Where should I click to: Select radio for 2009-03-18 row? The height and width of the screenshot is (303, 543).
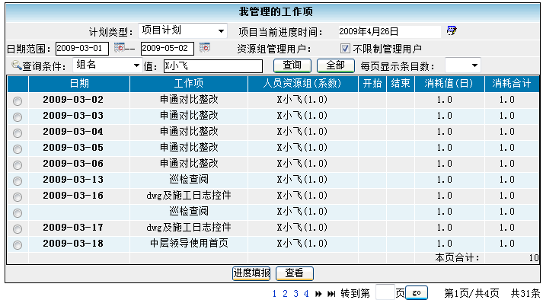click(18, 245)
